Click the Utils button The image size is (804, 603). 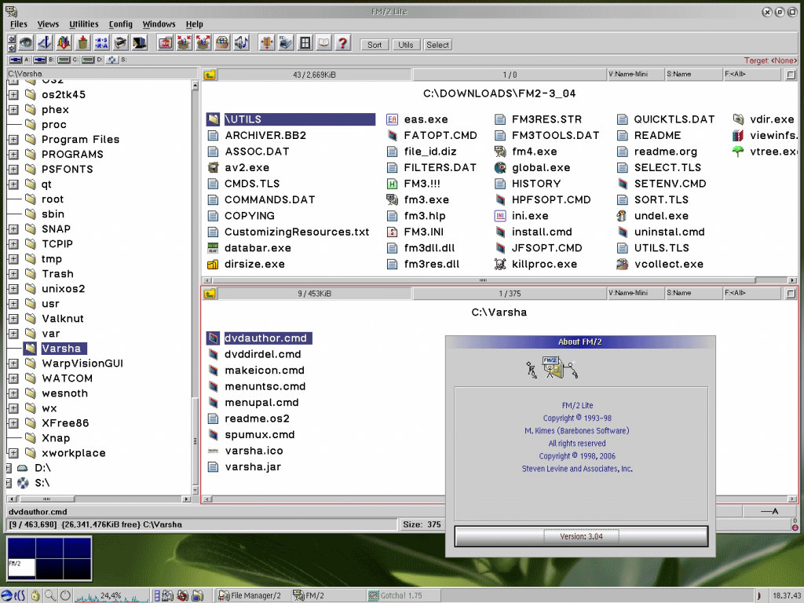pyautogui.click(x=406, y=45)
